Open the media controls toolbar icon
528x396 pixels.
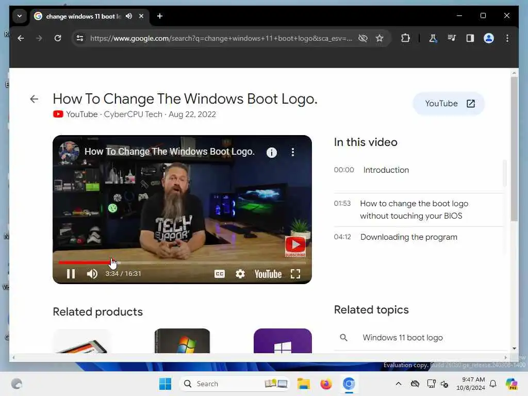click(452, 38)
